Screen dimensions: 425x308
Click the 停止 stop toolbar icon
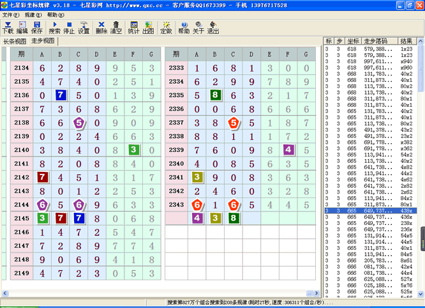pos(69,28)
